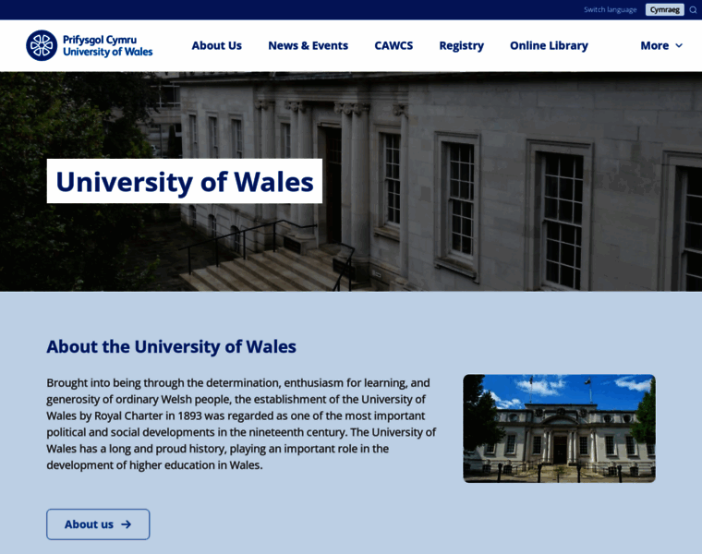The height and width of the screenshot is (554, 702).
Task: Open the About Us menu item
Action: click(x=217, y=45)
